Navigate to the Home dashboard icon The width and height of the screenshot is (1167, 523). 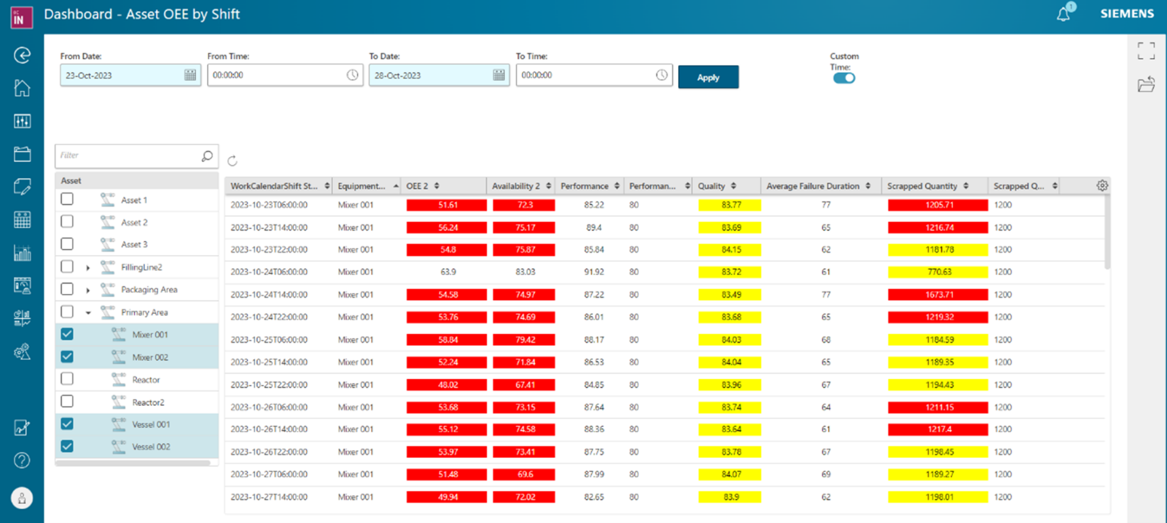[22, 88]
